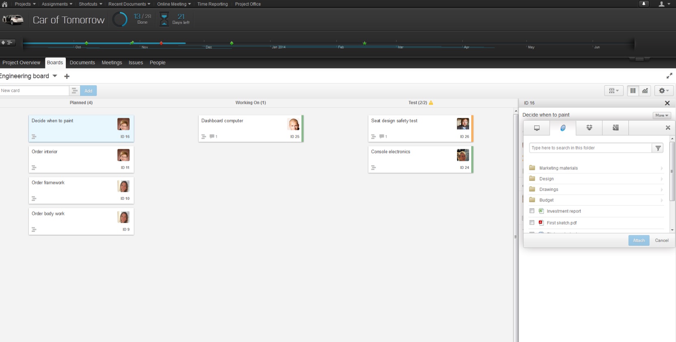The image size is (676, 342).
Task: Select the Google Drive source tab
Action: (x=615, y=128)
